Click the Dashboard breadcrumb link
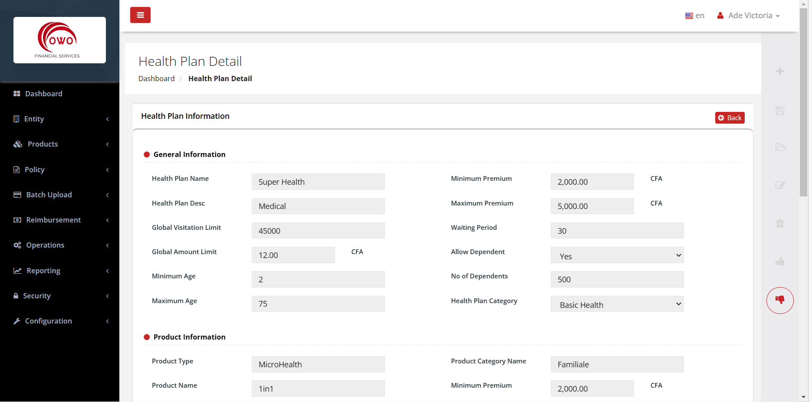Image resolution: width=812 pixels, height=402 pixels. [x=156, y=78]
